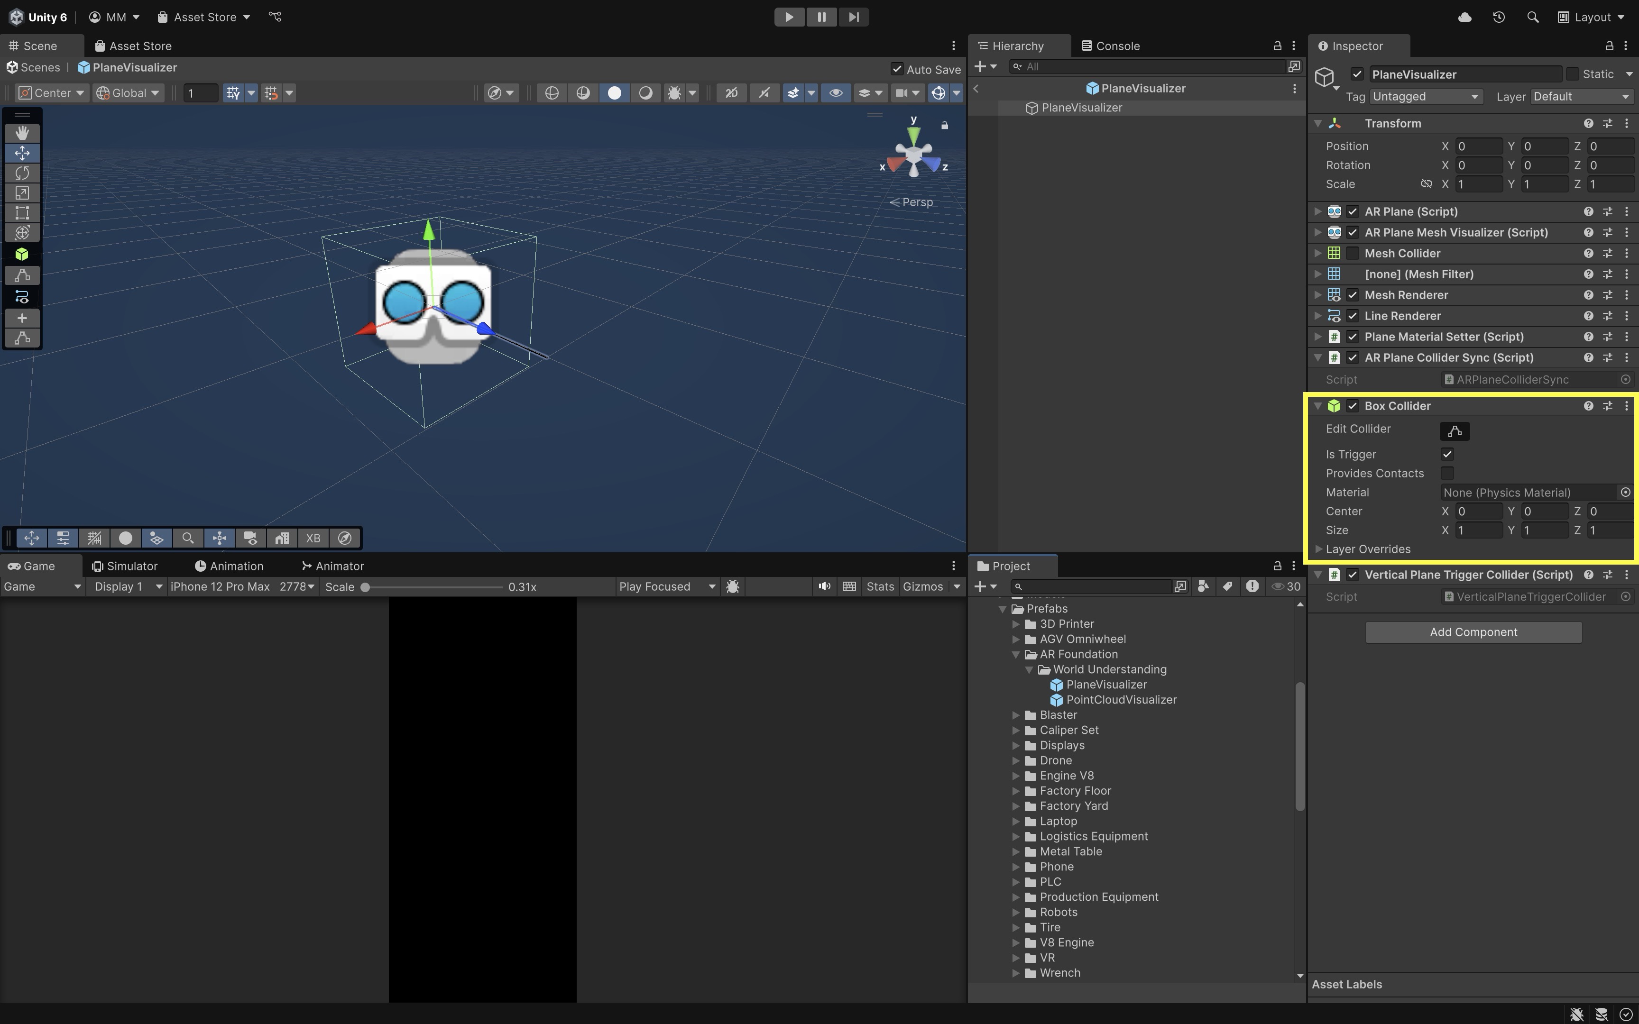Open the Animator tab
The image size is (1639, 1024).
(x=332, y=566)
